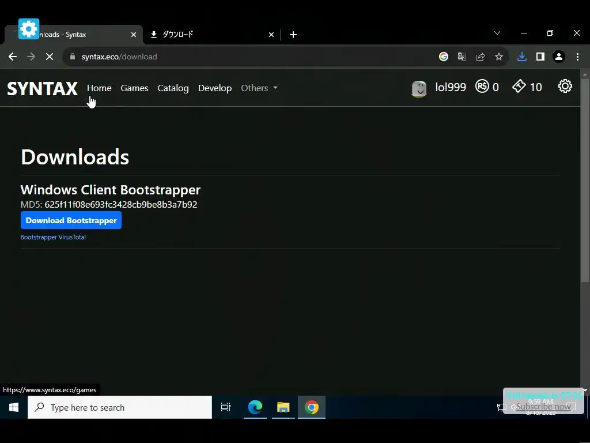Screen dimensions: 590x443
Task: Click the Type here to search box
Action: [120, 408]
